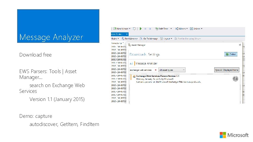The image size is (253, 142).
Task: Click the Shift Time toolbar button
Action: click(x=162, y=29)
